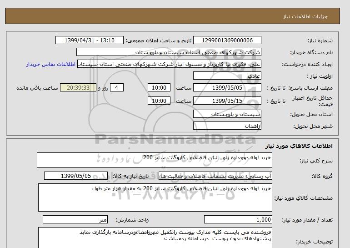350x248 pixels.
Task: Click the مشخصات کالای مورد نیاز text area
Action: coord(155,197)
